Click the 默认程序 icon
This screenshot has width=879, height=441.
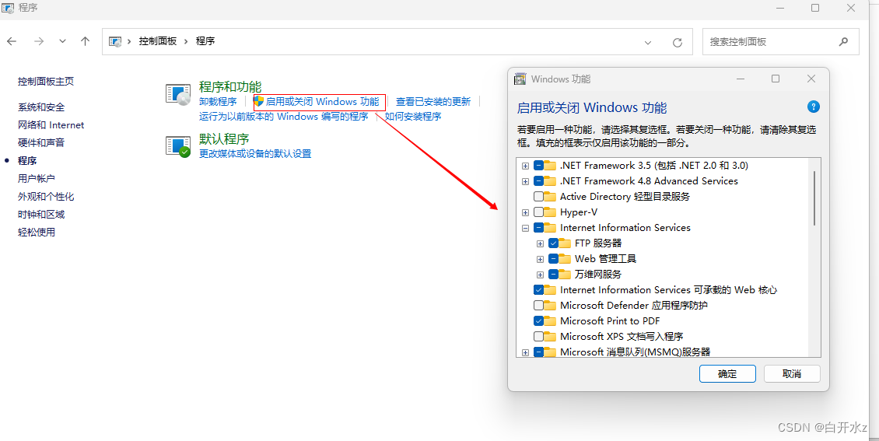[x=178, y=146]
